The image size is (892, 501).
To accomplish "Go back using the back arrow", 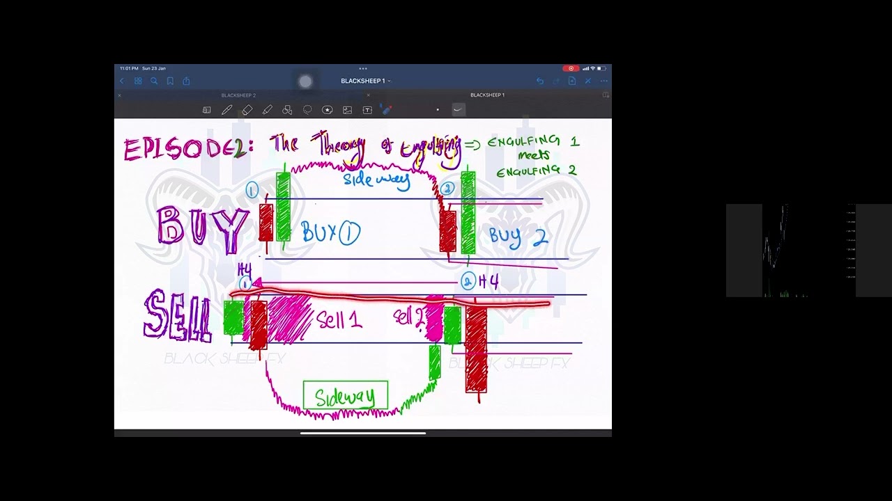I will click(122, 81).
